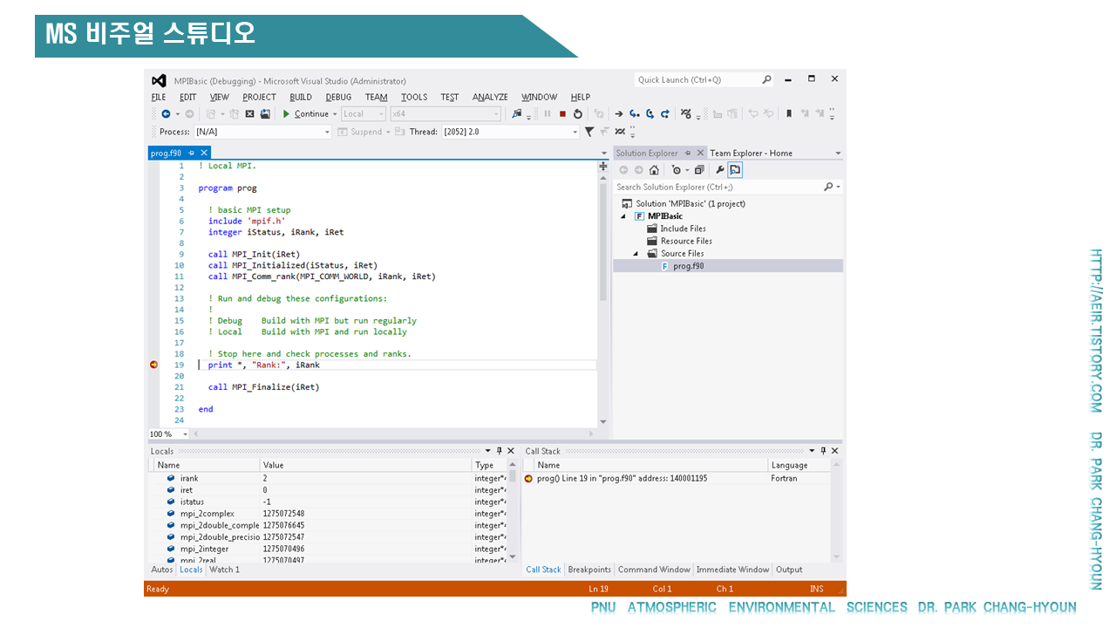Pin the prog.f90 editor tab
Screen dimensions: 1116x628
192,153
